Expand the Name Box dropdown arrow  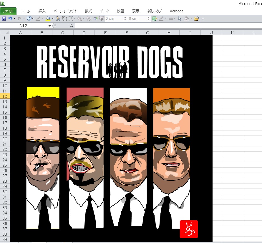coord(49,26)
